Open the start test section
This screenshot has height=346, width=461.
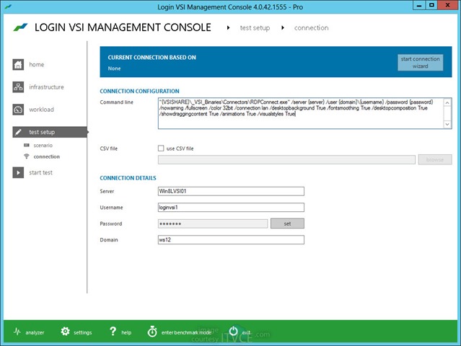pos(40,173)
